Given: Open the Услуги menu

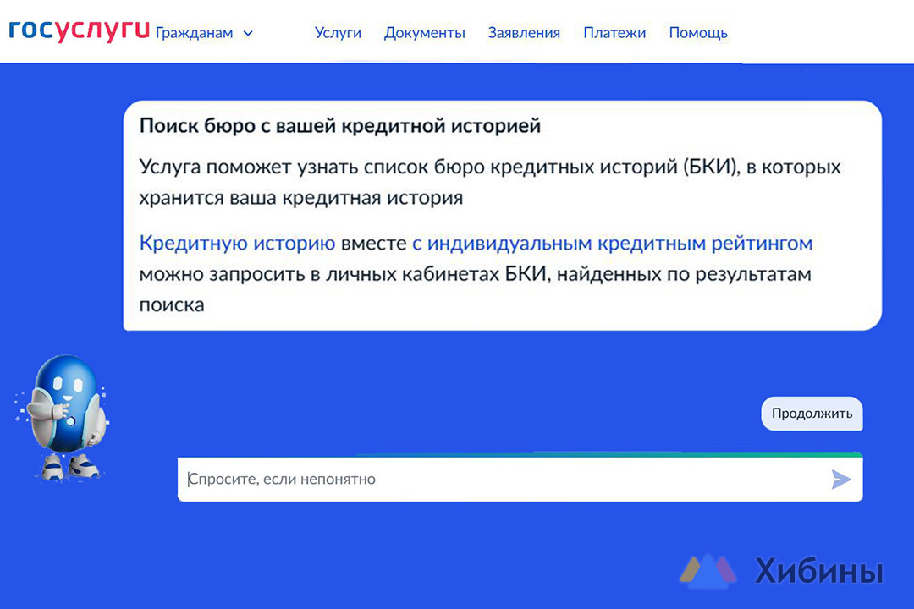Looking at the screenshot, I should [338, 33].
